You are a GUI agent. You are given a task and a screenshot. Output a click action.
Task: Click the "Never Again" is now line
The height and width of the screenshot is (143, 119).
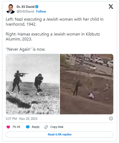tap(26, 49)
